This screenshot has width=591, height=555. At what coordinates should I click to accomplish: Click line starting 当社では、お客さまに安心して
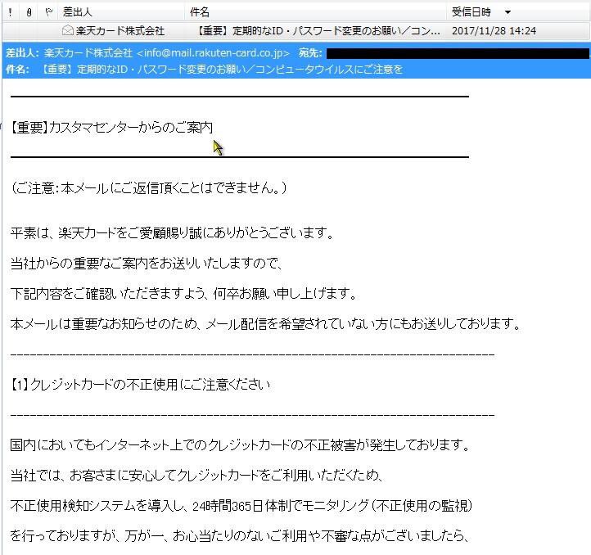point(196,475)
